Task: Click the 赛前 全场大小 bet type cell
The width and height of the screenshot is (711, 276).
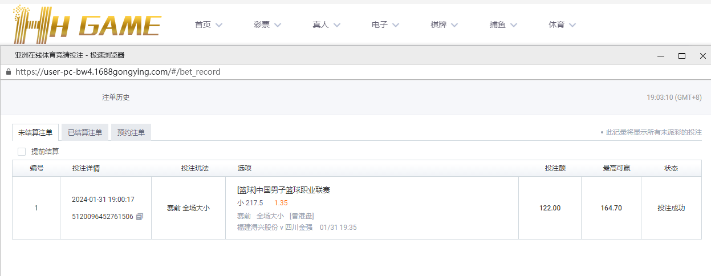Action: (188, 208)
